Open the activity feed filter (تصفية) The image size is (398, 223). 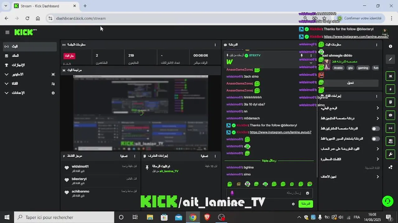pyautogui.click(x=124, y=156)
